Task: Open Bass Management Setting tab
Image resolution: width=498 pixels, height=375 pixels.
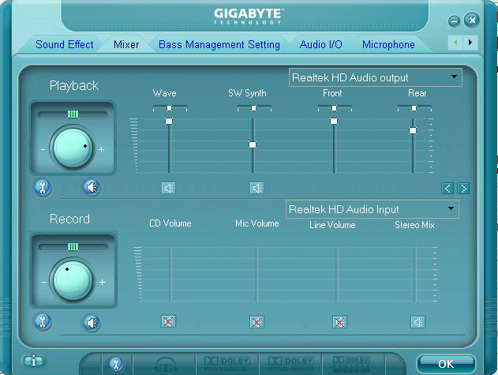Action: tap(219, 44)
